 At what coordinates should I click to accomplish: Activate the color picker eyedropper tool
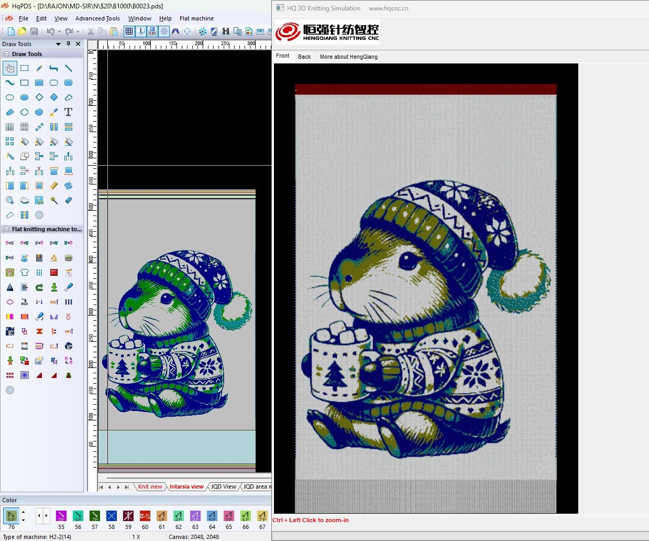point(54,112)
